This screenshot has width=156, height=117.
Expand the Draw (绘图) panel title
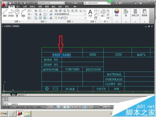(x=17, y=22)
